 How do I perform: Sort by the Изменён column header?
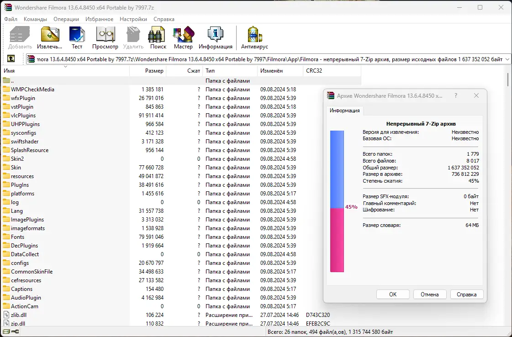click(x=280, y=70)
